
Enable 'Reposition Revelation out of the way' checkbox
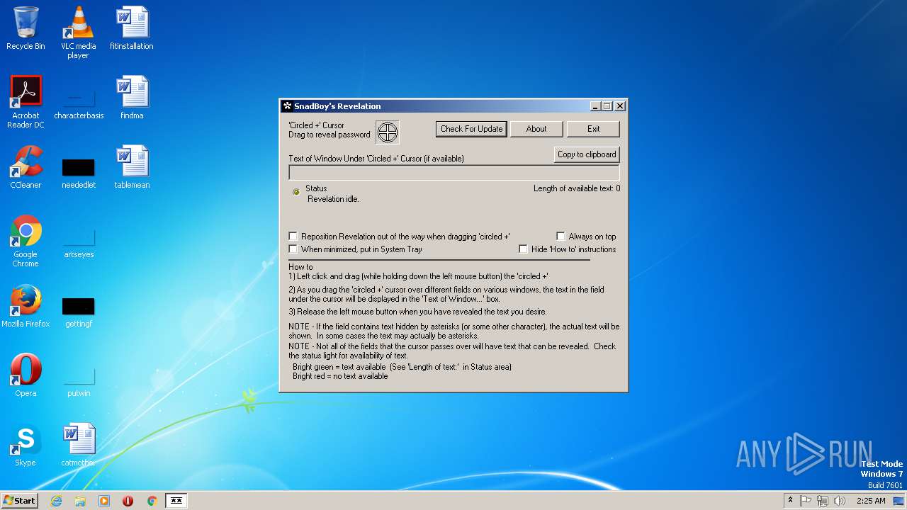coord(293,237)
